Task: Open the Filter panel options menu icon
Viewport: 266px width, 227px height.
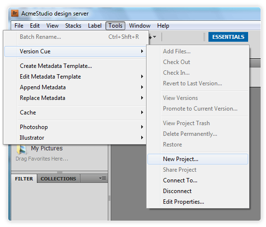Action: 103,178
